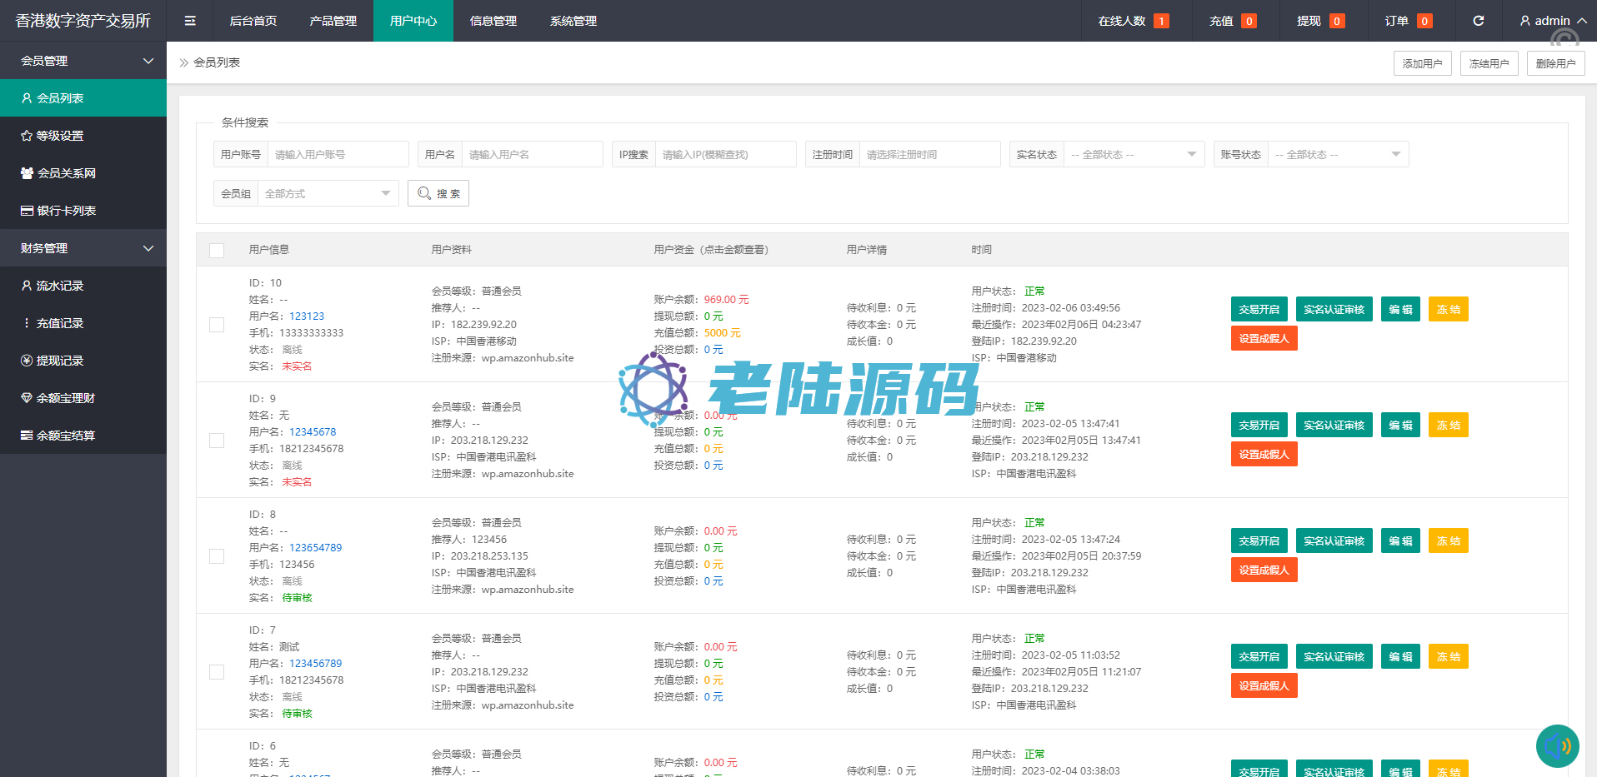The height and width of the screenshot is (777, 1597).
Task: Open the 实名状态 dropdown
Action: point(1133,155)
